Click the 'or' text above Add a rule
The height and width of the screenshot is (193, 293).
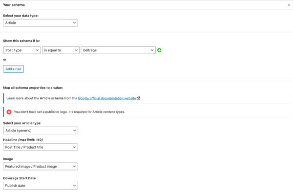(5, 60)
